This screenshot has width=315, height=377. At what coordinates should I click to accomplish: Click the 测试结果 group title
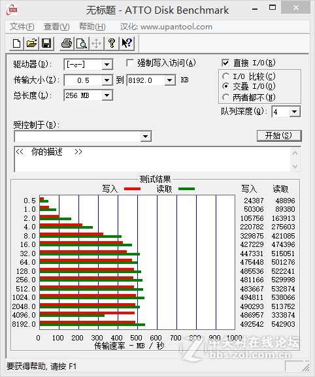click(x=155, y=179)
